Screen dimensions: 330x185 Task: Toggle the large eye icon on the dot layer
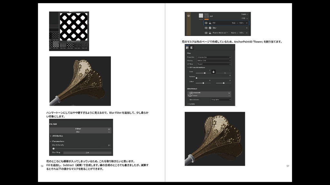[188, 16]
